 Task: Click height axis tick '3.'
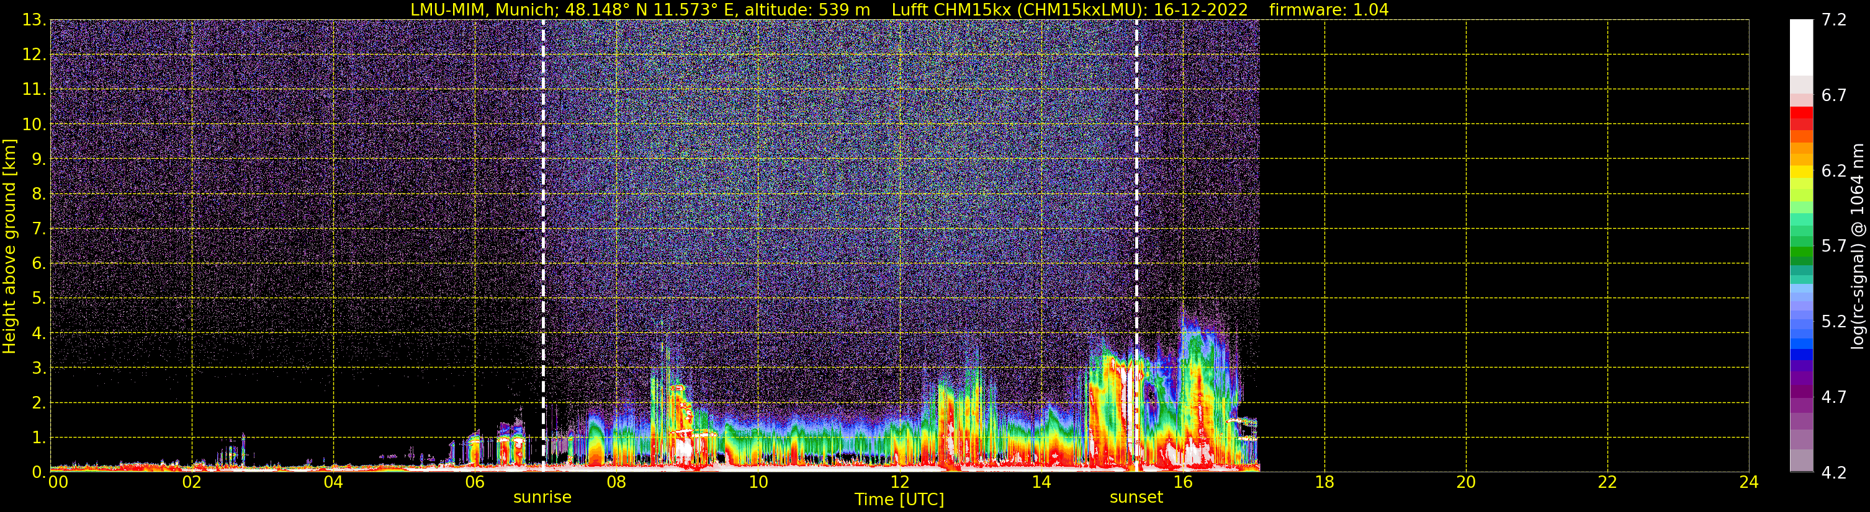pyautogui.click(x=38, y=368)
